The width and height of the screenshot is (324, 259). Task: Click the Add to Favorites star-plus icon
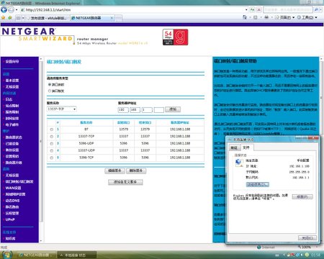click(x=10, y=18)
